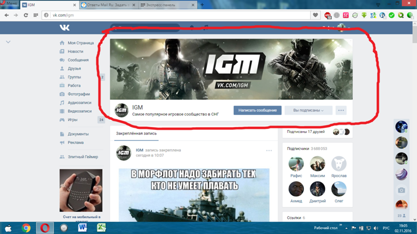Open the Подписчики list

pyautogui.click(x=298, y=149)
